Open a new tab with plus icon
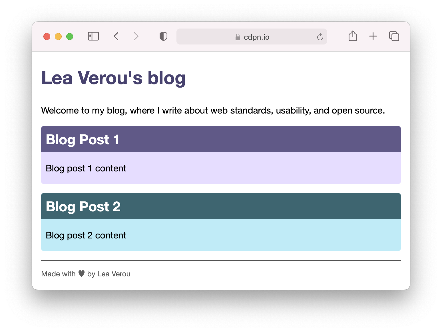This screenshot has height=332, width=442. [x=373, y=36]
